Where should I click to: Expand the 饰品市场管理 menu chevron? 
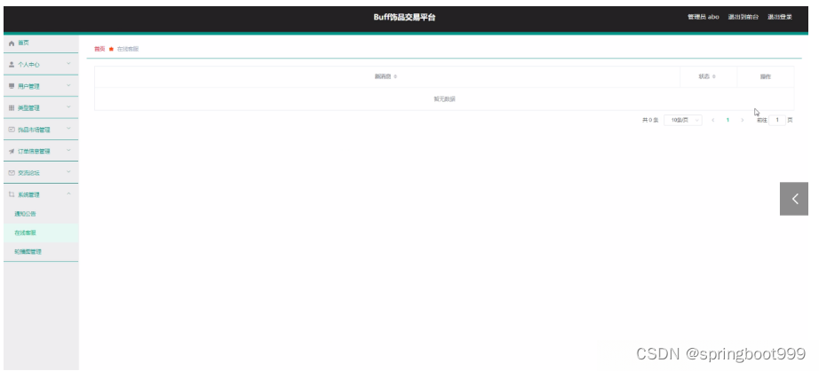(x=68, y=129)
